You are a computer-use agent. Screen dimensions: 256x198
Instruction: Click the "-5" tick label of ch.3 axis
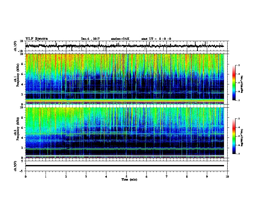pos(22,171)
